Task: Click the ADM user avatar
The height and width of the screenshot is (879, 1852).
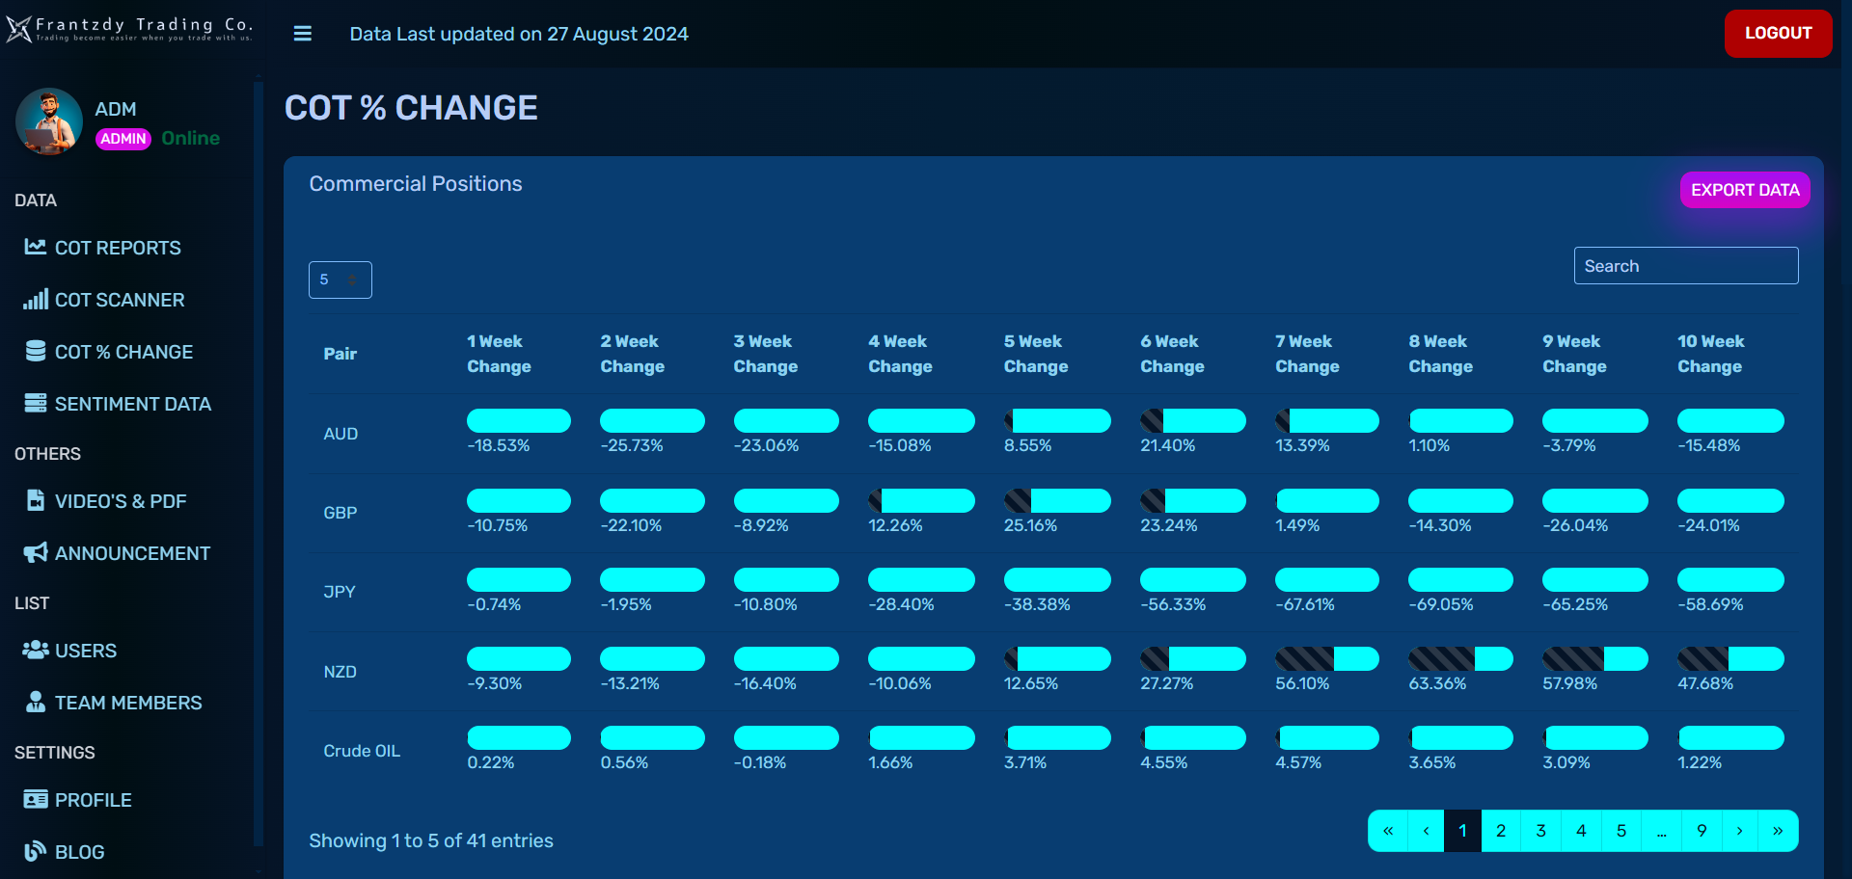Action: pyautogui.click(x=49, y=121)
